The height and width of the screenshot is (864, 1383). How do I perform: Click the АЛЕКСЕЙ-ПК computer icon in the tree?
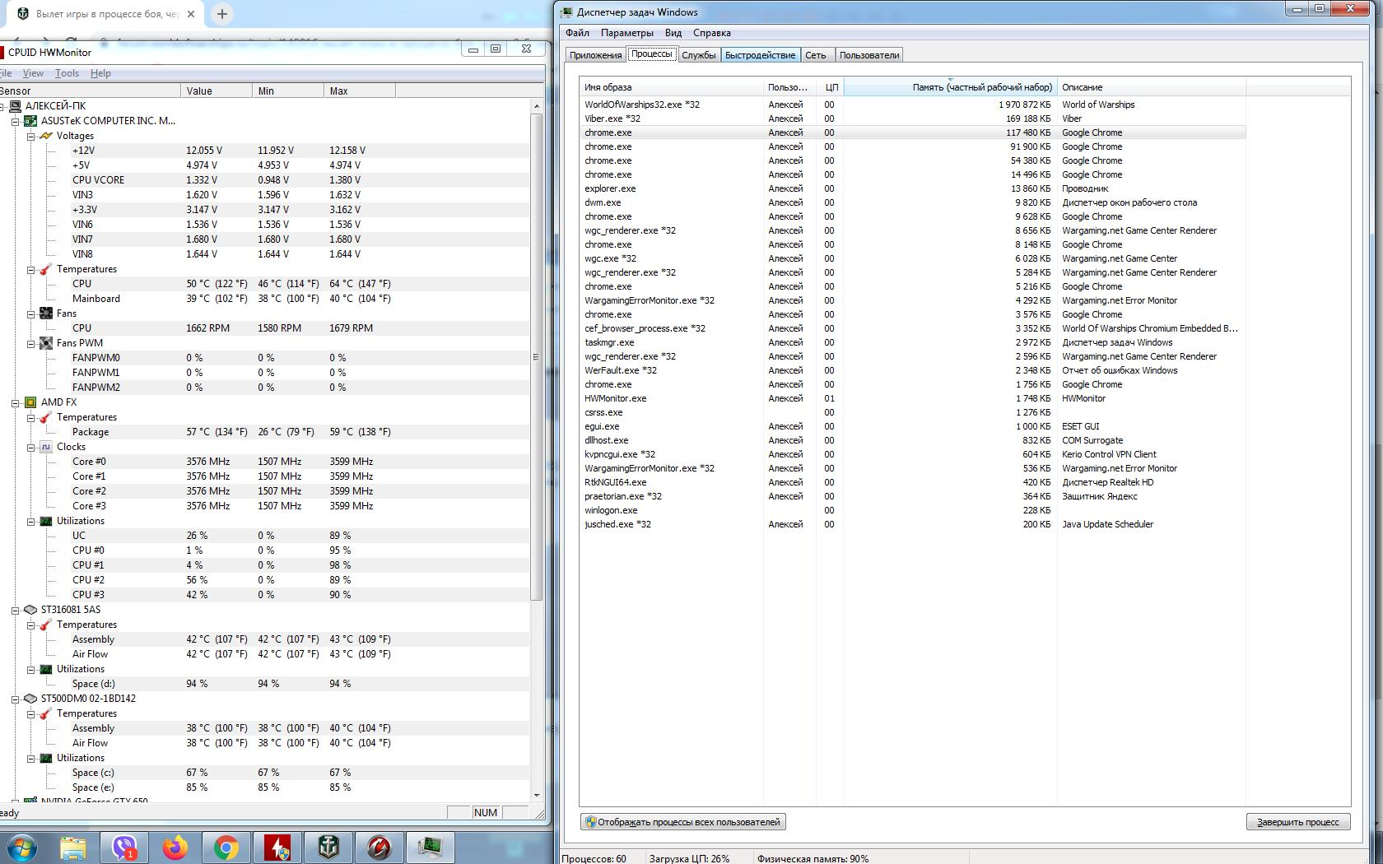coord(15,106)
